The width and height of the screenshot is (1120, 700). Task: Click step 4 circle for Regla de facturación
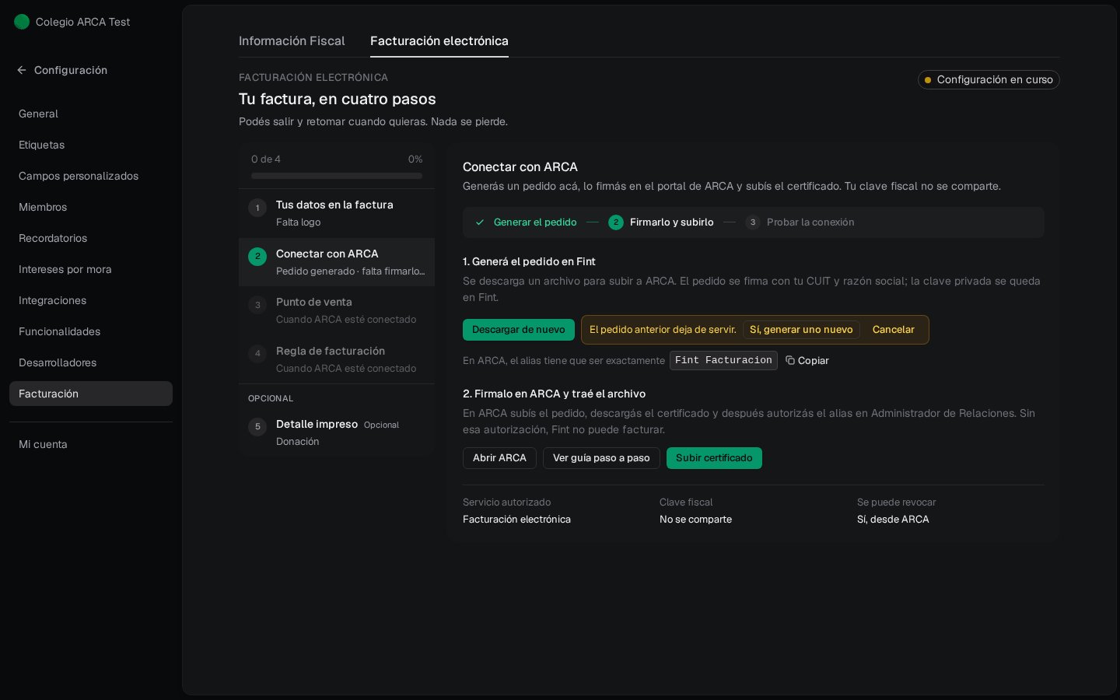click(x=257, y=353)
